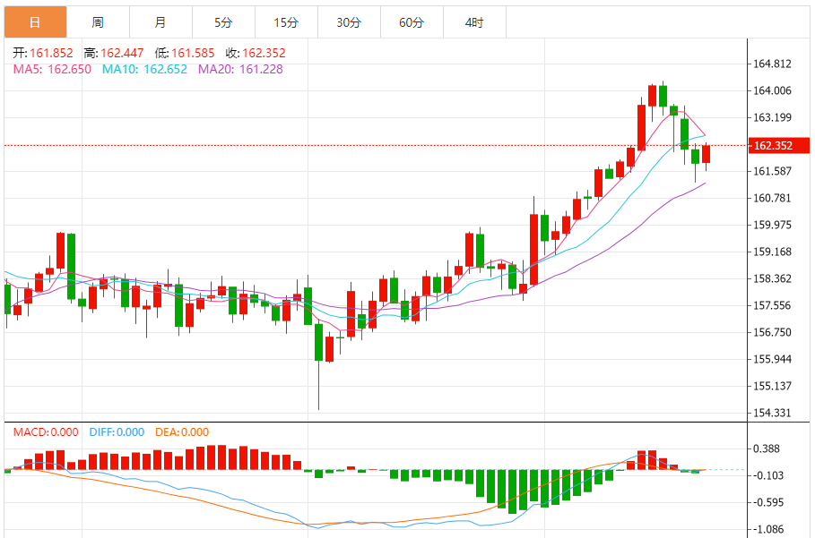Click the 158.362 price axis label
Image resolution: width=815 pixels, height=538 pixels.
click(x=772, y=278)
